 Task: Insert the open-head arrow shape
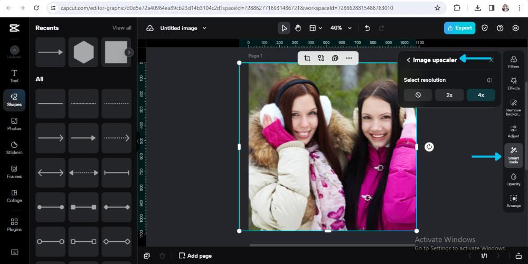click(x=51, y=138)
